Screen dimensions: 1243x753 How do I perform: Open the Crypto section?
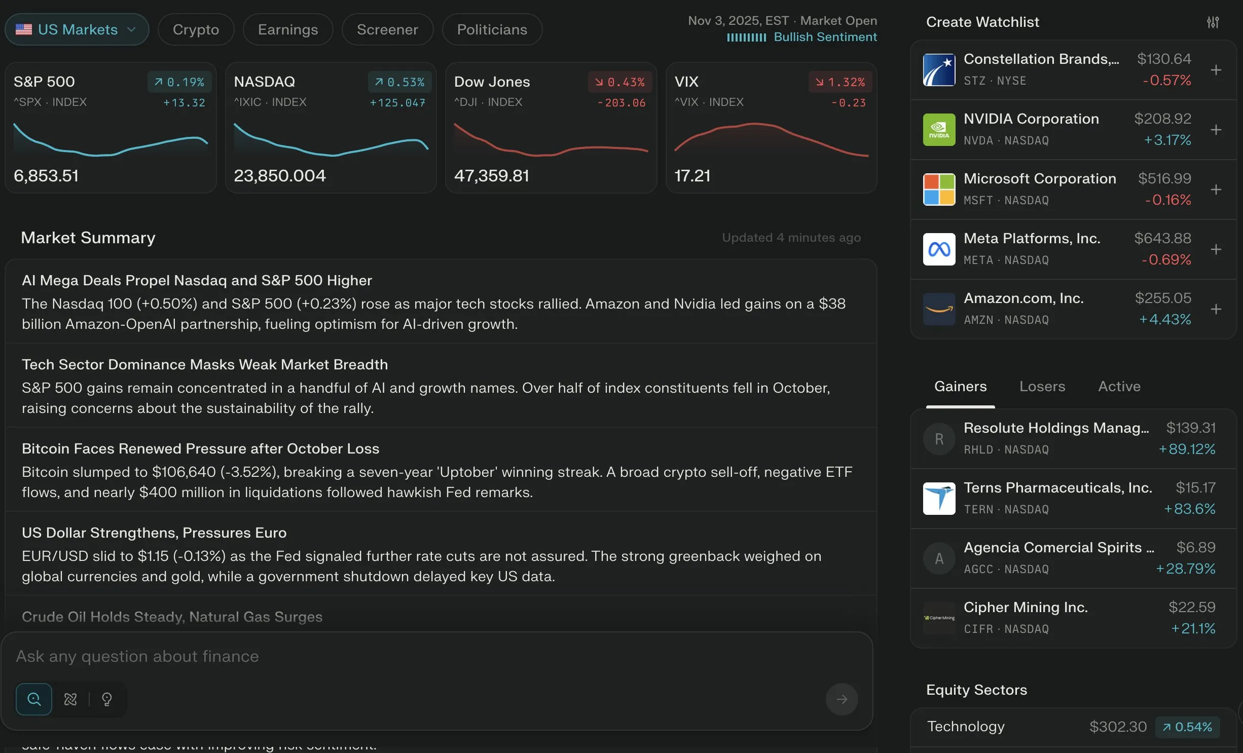(x=196, y=29)
